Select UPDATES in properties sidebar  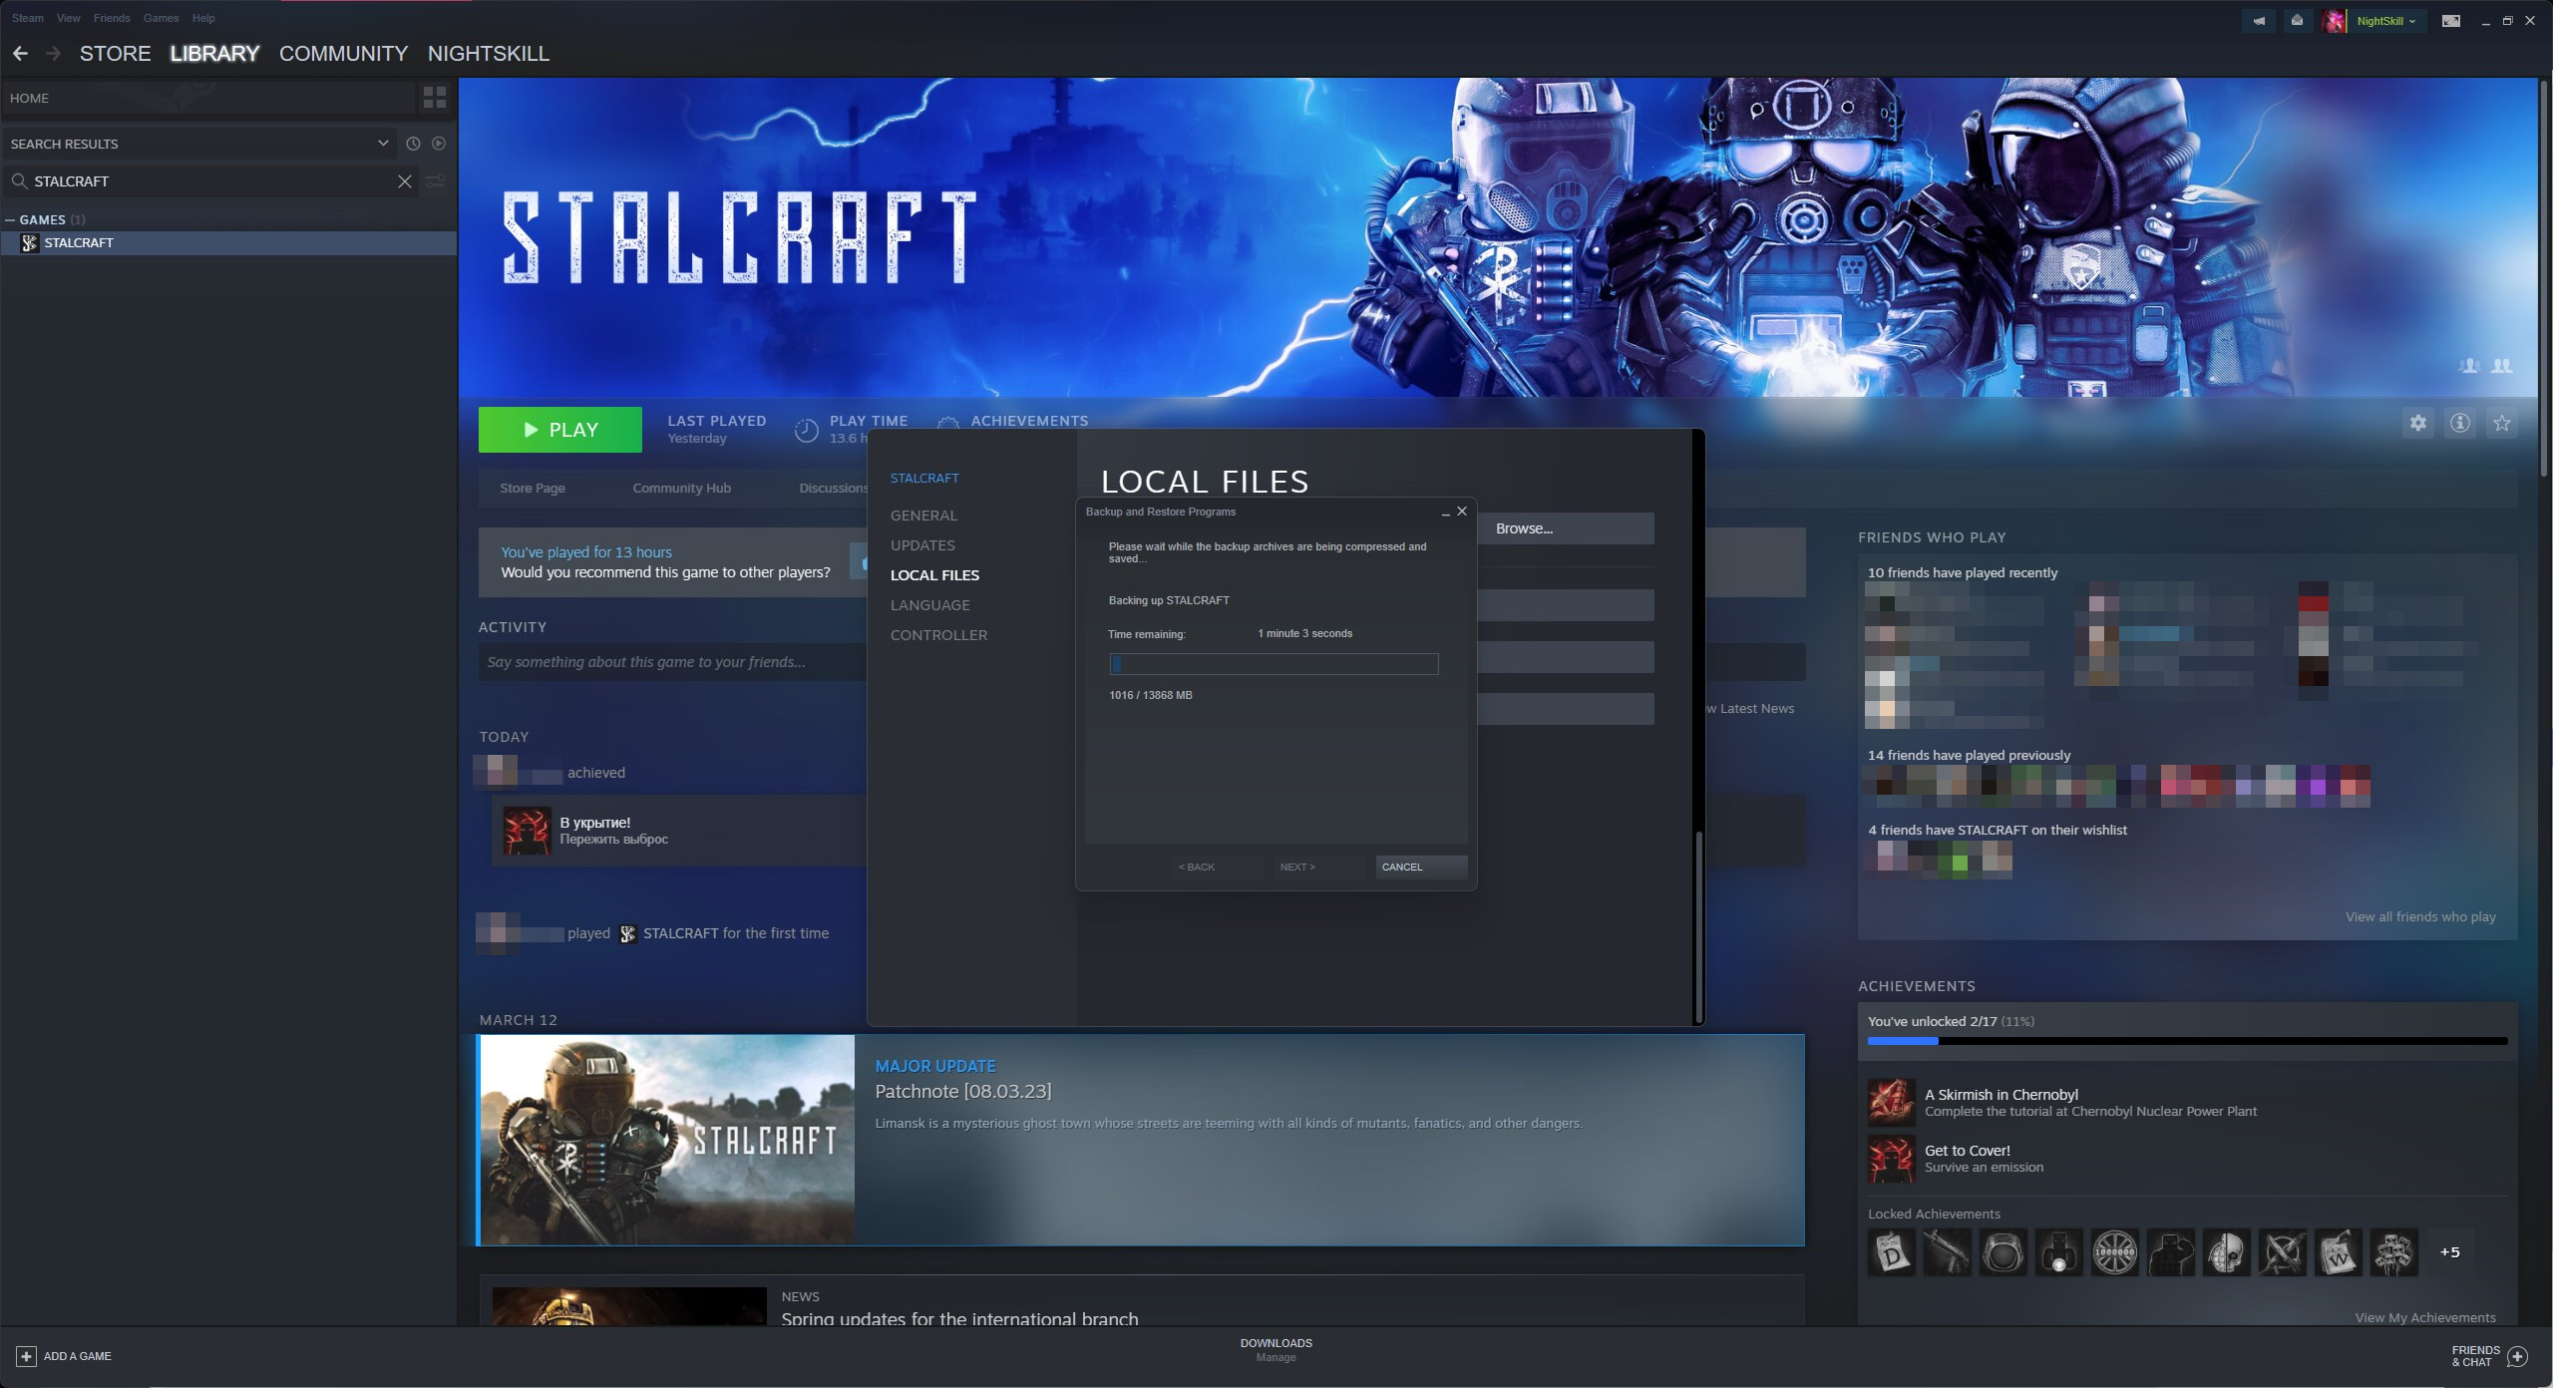click(x=922, y=545)
